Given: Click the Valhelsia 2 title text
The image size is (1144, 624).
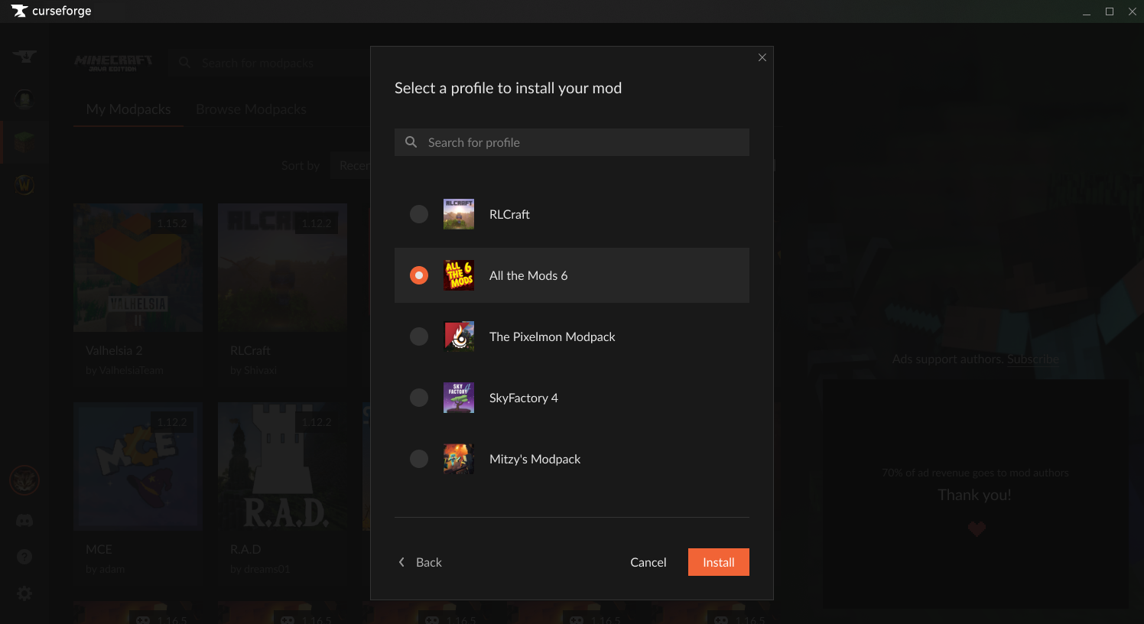Looking at the screenshot, I should click(114, 350).
